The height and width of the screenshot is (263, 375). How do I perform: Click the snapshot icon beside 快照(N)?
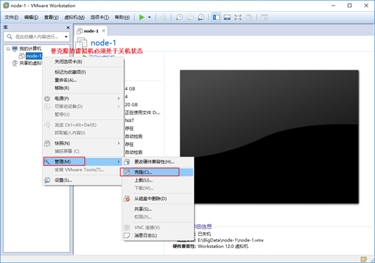coord(47,143)
